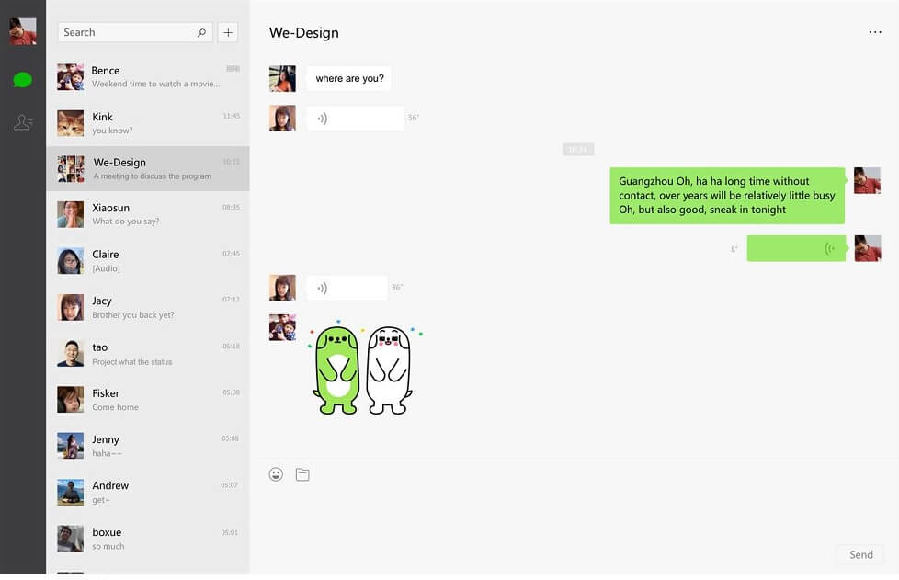Click your profile avatar in sidebar
899x580 pixels.
[23, 31]
